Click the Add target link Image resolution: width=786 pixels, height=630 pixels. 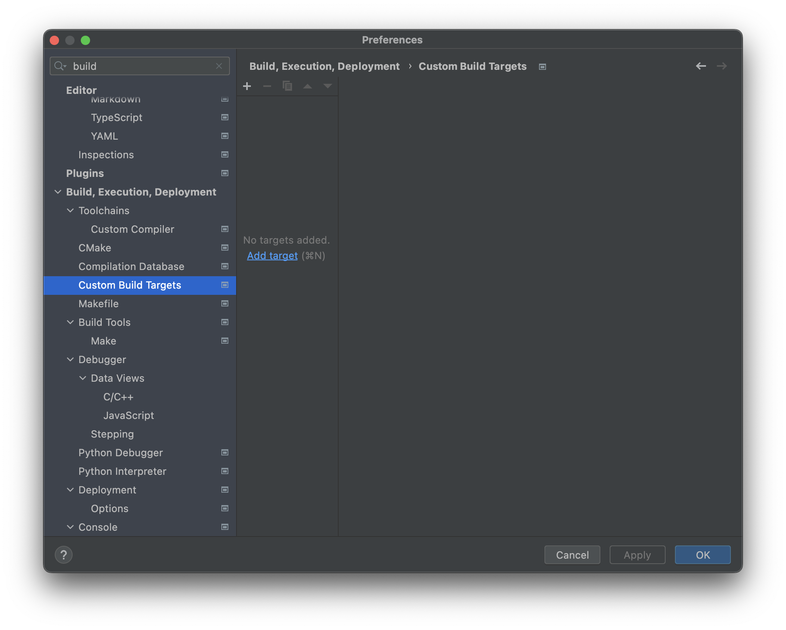click(x=272, y=255)
